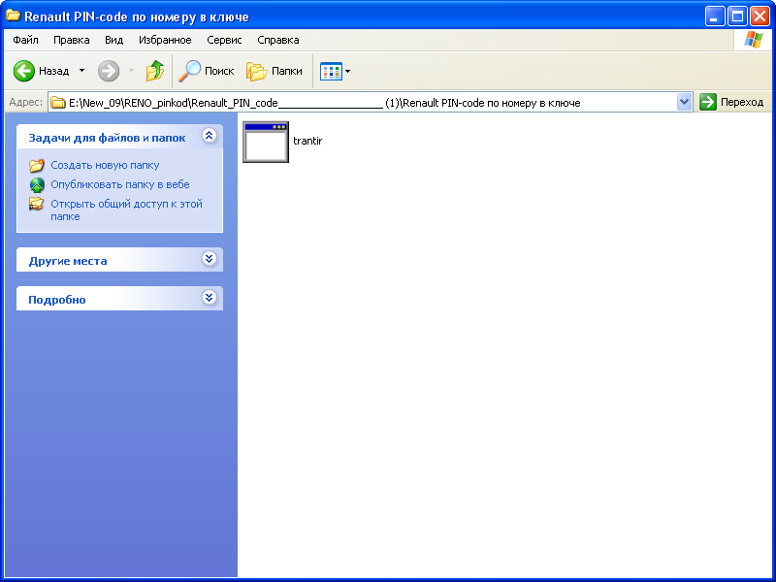Expand the address bar dropdown list
The width and height of the screenshot is (776, 582).
click(684, 103)
